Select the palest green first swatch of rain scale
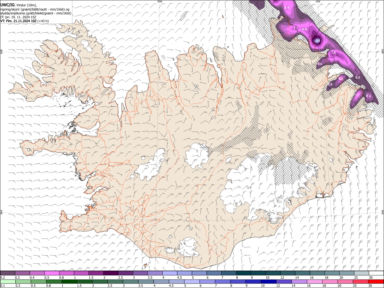 pos(8,281)
